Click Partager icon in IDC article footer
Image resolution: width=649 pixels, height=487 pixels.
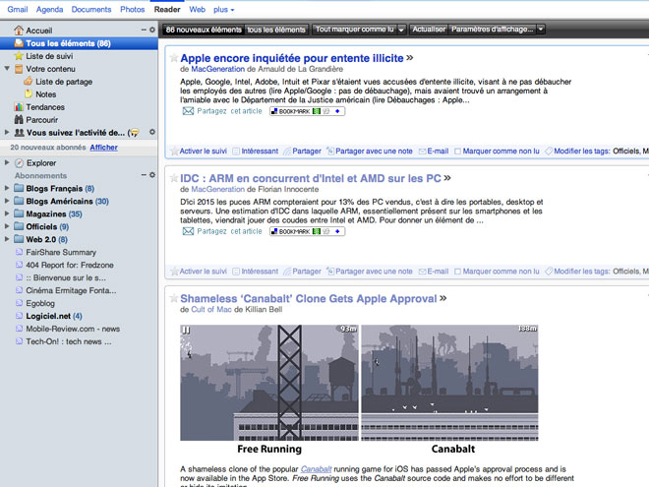[287, 272]
